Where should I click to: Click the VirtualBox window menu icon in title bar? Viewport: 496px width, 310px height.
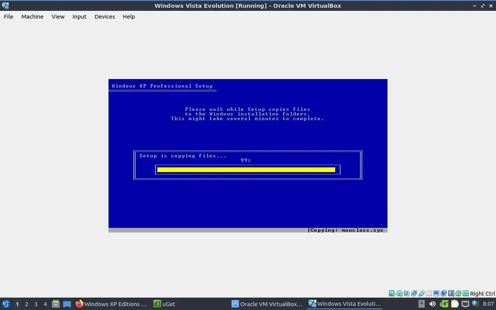(x=5, y=5)
